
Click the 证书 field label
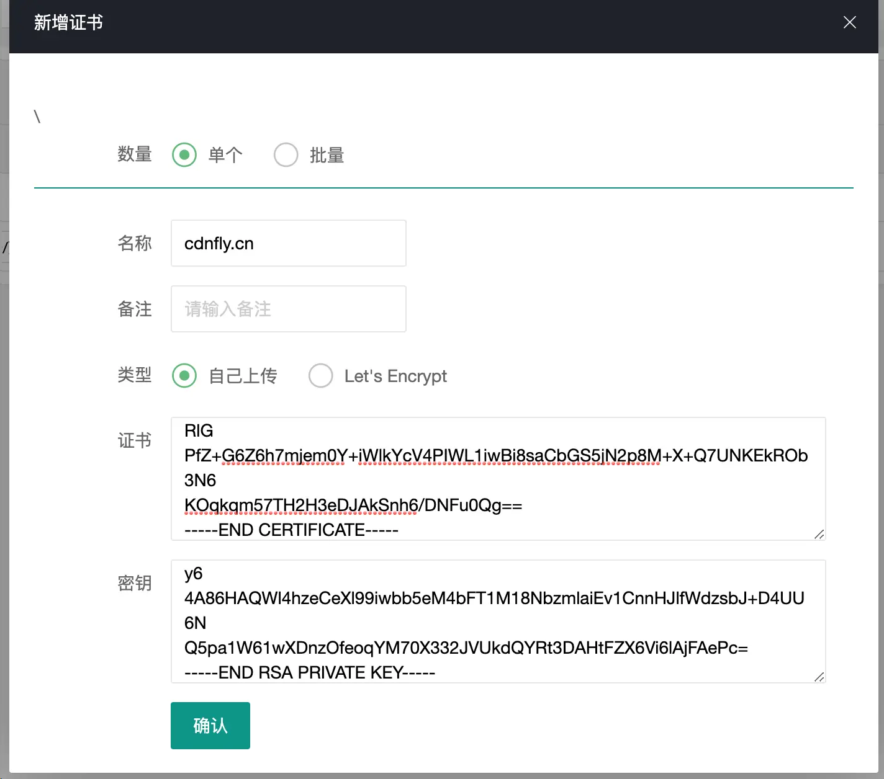click(x=135, y=440)
